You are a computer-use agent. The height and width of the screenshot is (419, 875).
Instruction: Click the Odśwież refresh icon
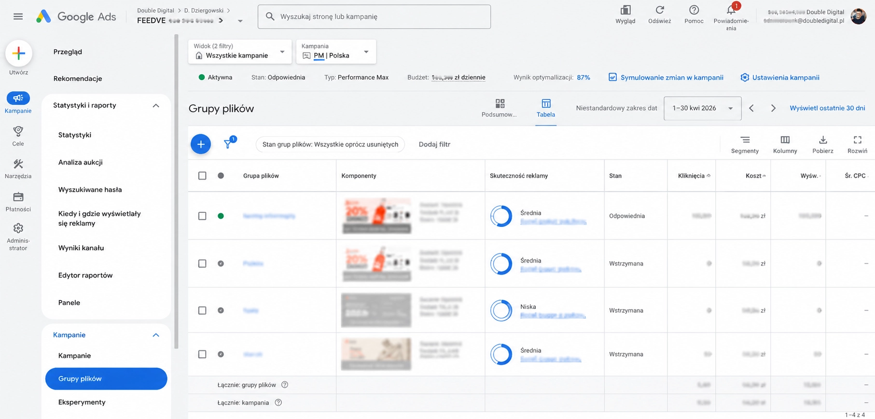point(659,10)
